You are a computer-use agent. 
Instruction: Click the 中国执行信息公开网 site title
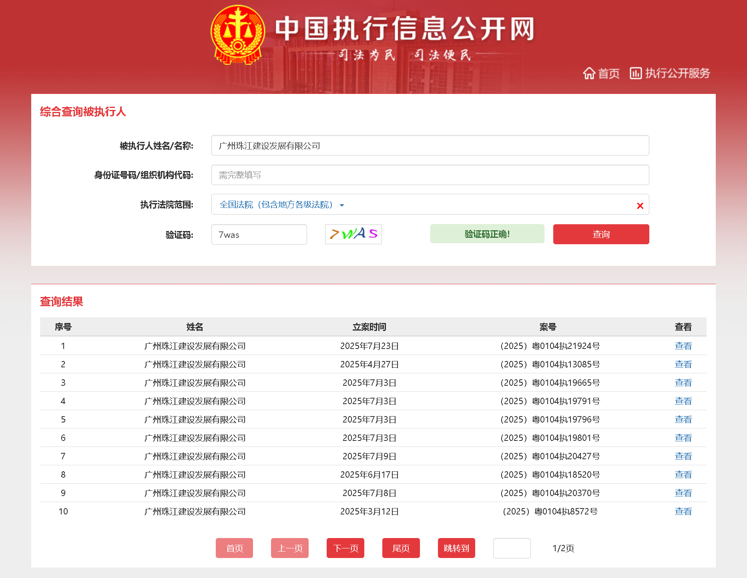(405, 29)
